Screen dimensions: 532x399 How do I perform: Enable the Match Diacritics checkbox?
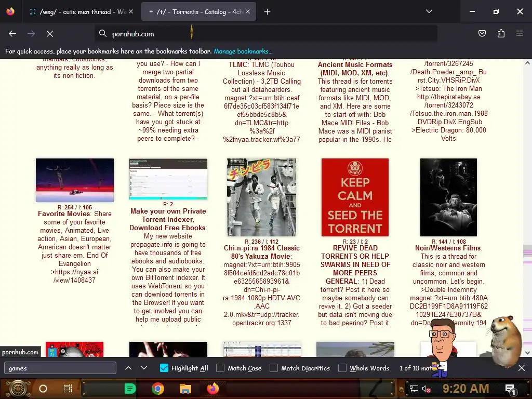[274, 368]
